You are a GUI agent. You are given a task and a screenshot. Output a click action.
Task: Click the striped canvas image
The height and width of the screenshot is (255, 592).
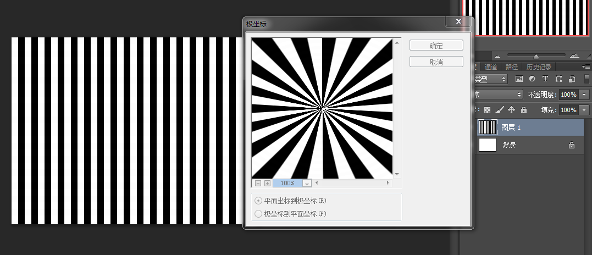tap(126, 130)
